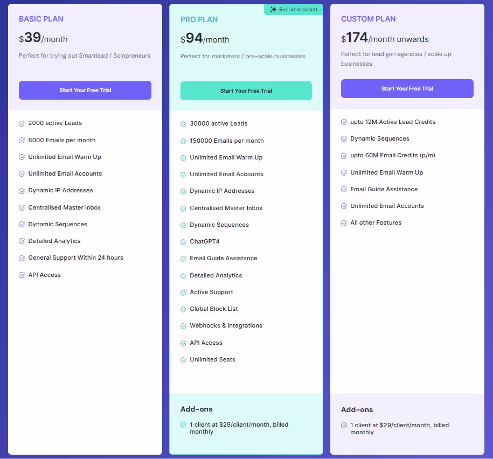Click the checkmark beside 30000 active Leads

coord(183,123)
